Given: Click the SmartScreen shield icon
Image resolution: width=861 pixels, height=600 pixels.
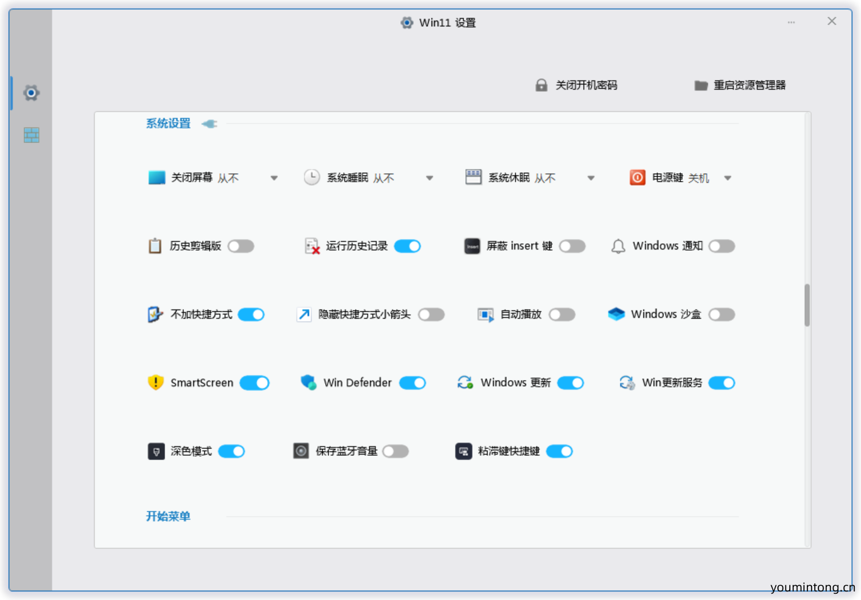Looking at the screenshot, I should (x=155, y=382).
